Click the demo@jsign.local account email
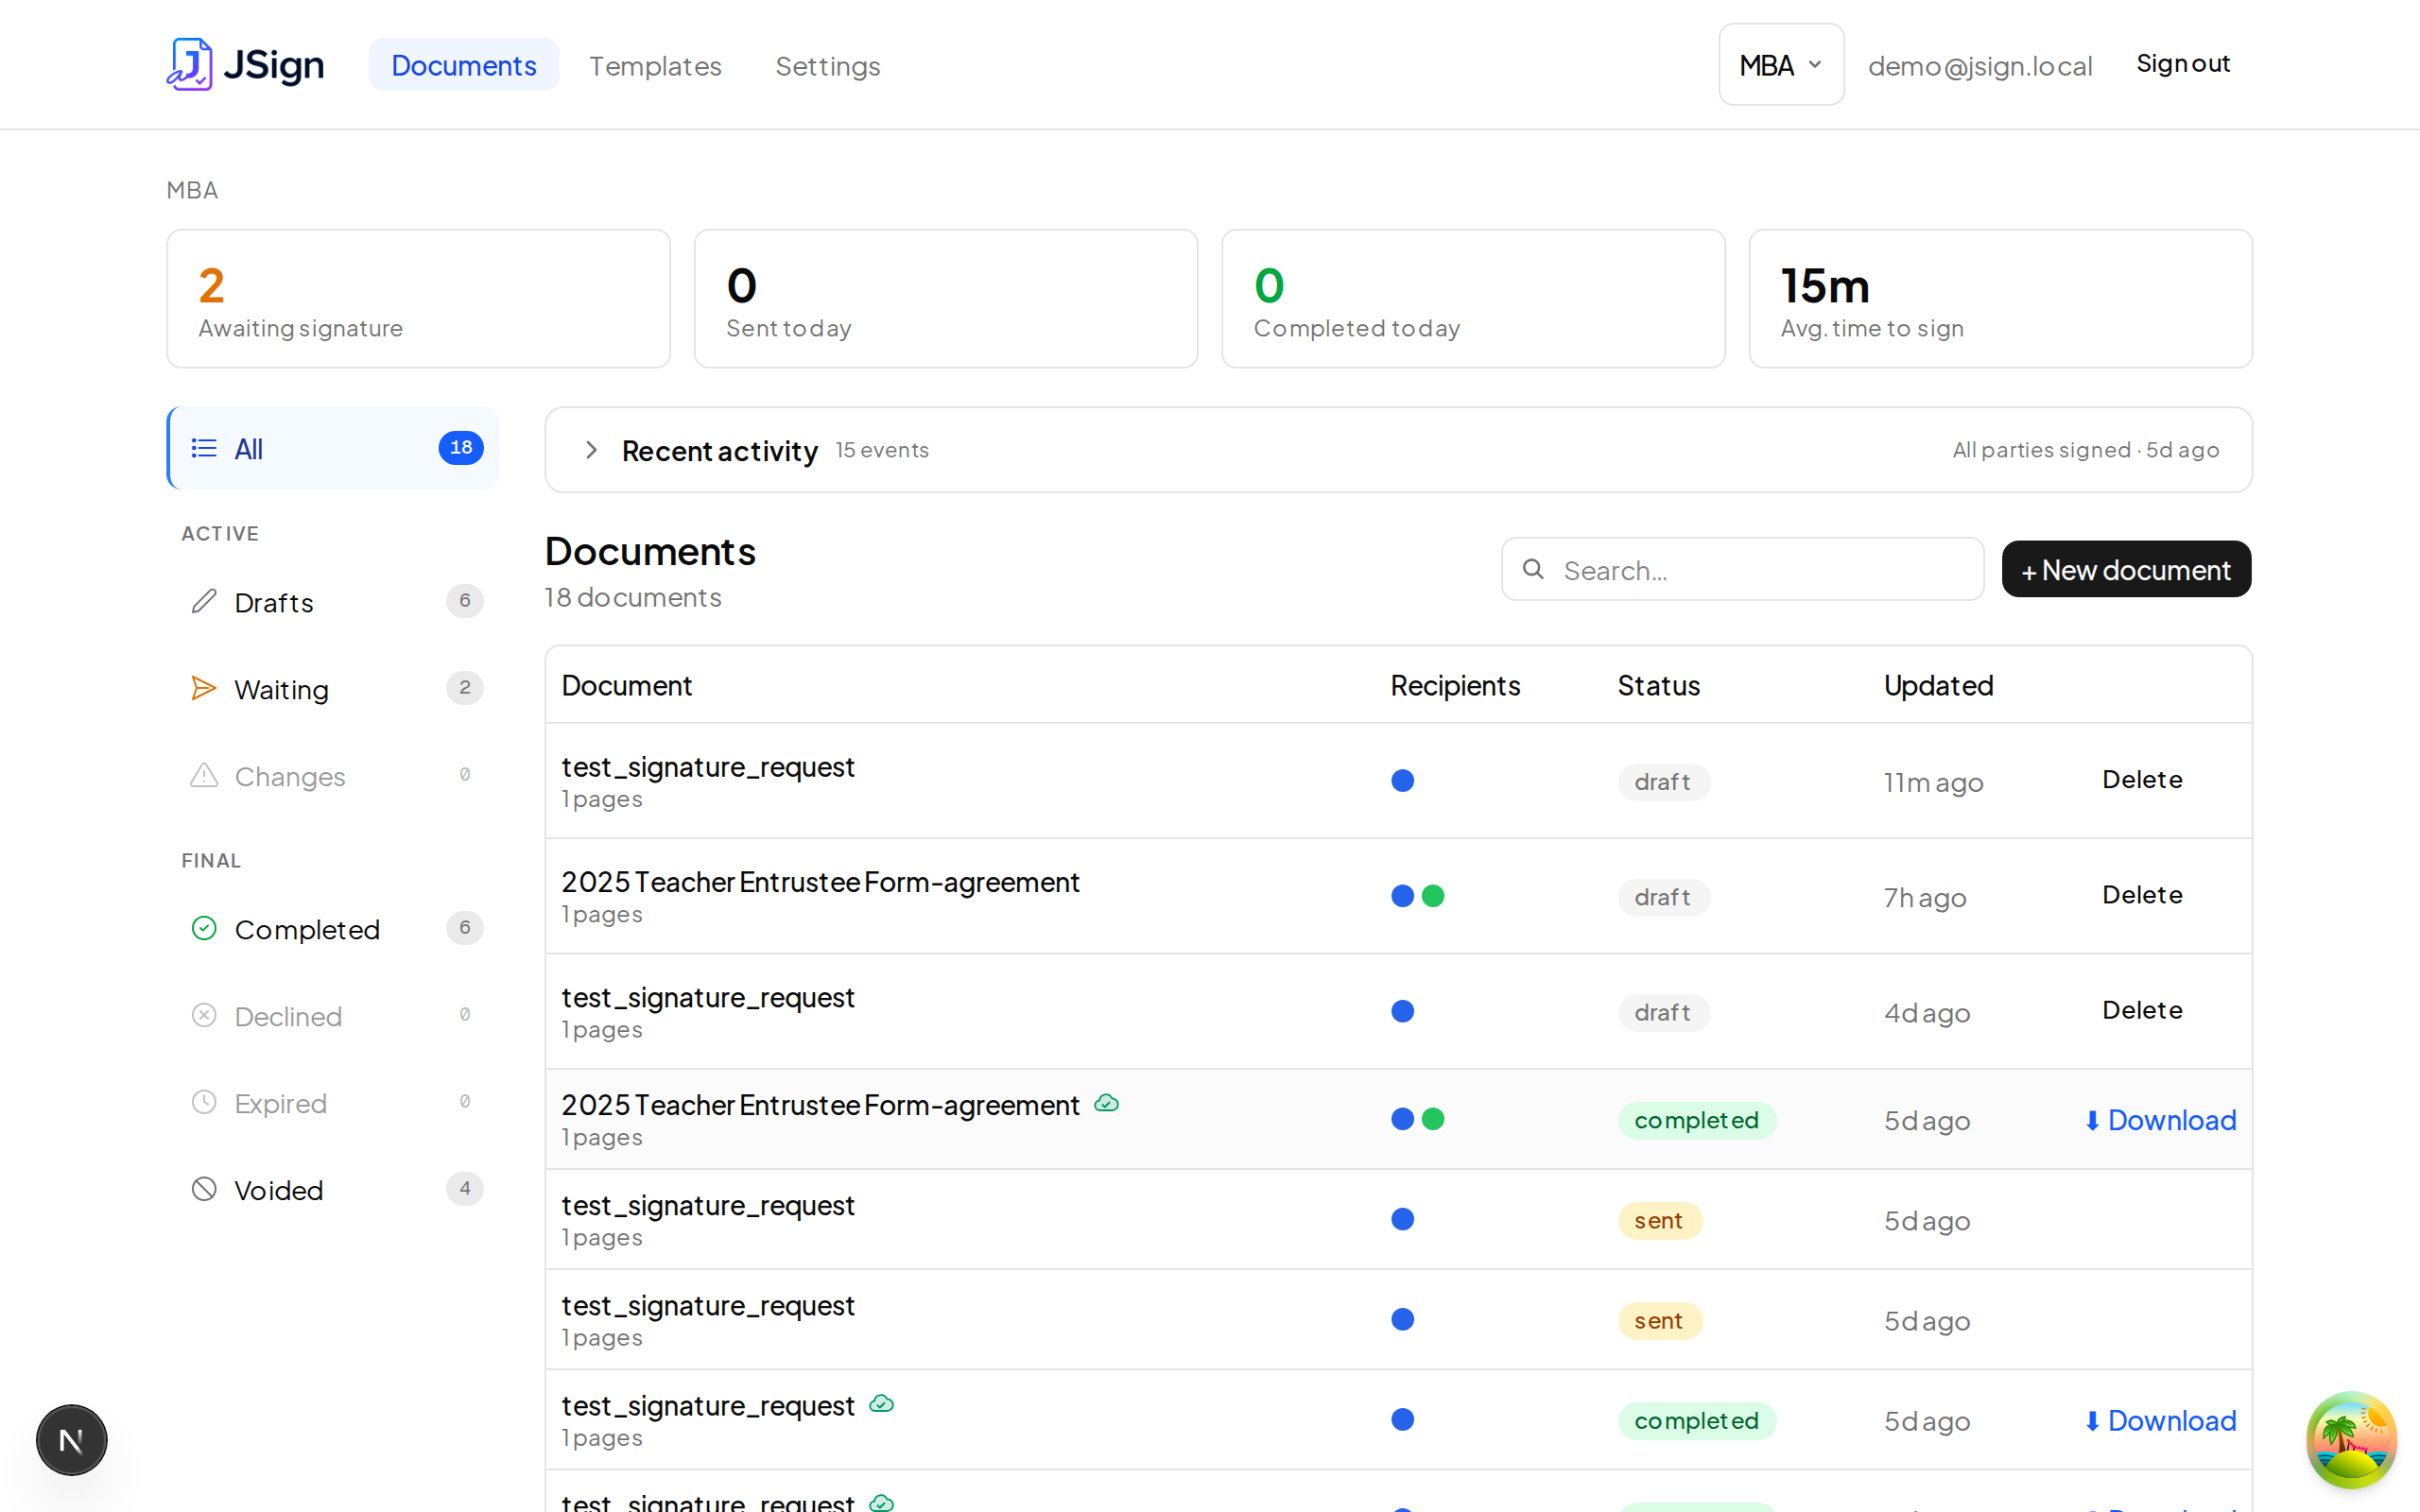 1980,66
